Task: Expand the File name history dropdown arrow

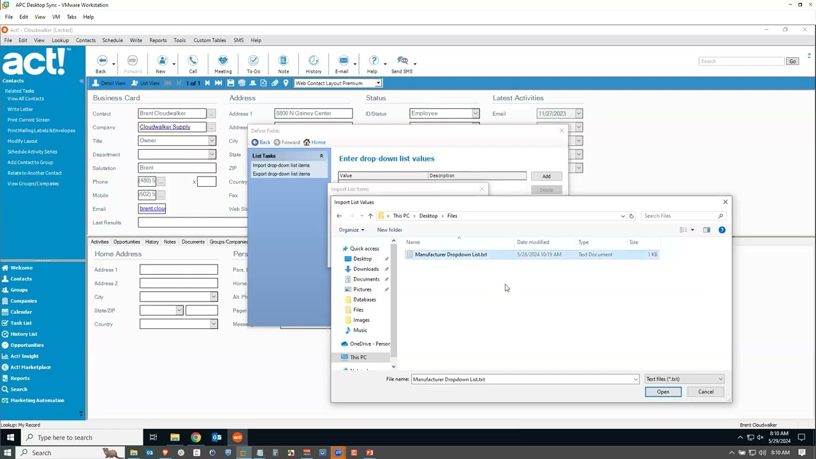Action: pos(635,379)
